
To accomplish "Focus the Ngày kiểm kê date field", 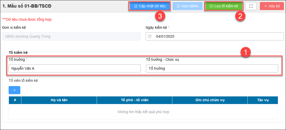I will point(218,36).
